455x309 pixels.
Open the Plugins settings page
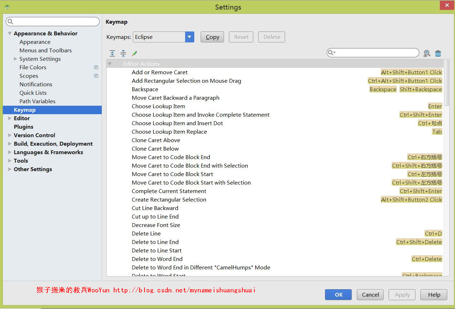(23, 127)
